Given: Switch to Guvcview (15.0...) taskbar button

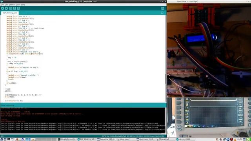Looking at the screenshot, I should 106,139.
